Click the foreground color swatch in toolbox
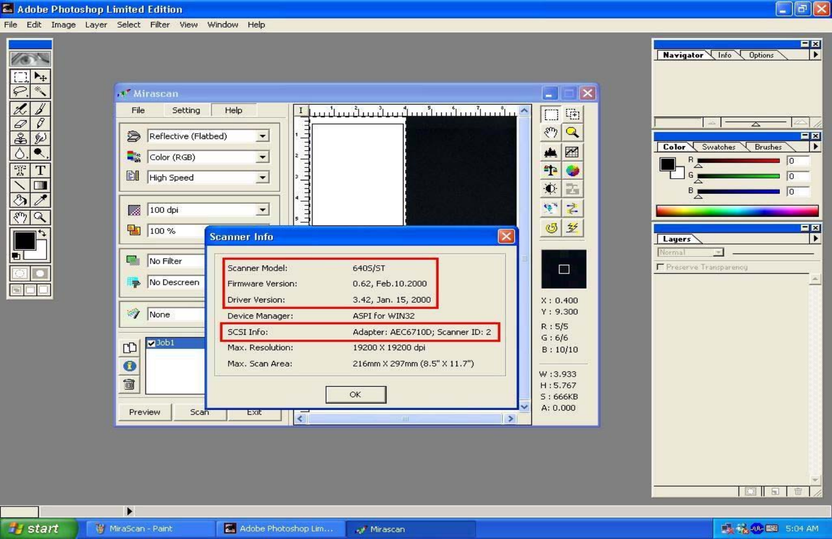 (24, 241)
